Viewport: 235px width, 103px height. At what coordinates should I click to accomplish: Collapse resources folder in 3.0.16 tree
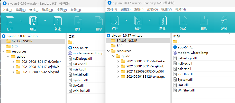(x=3, y=51)
